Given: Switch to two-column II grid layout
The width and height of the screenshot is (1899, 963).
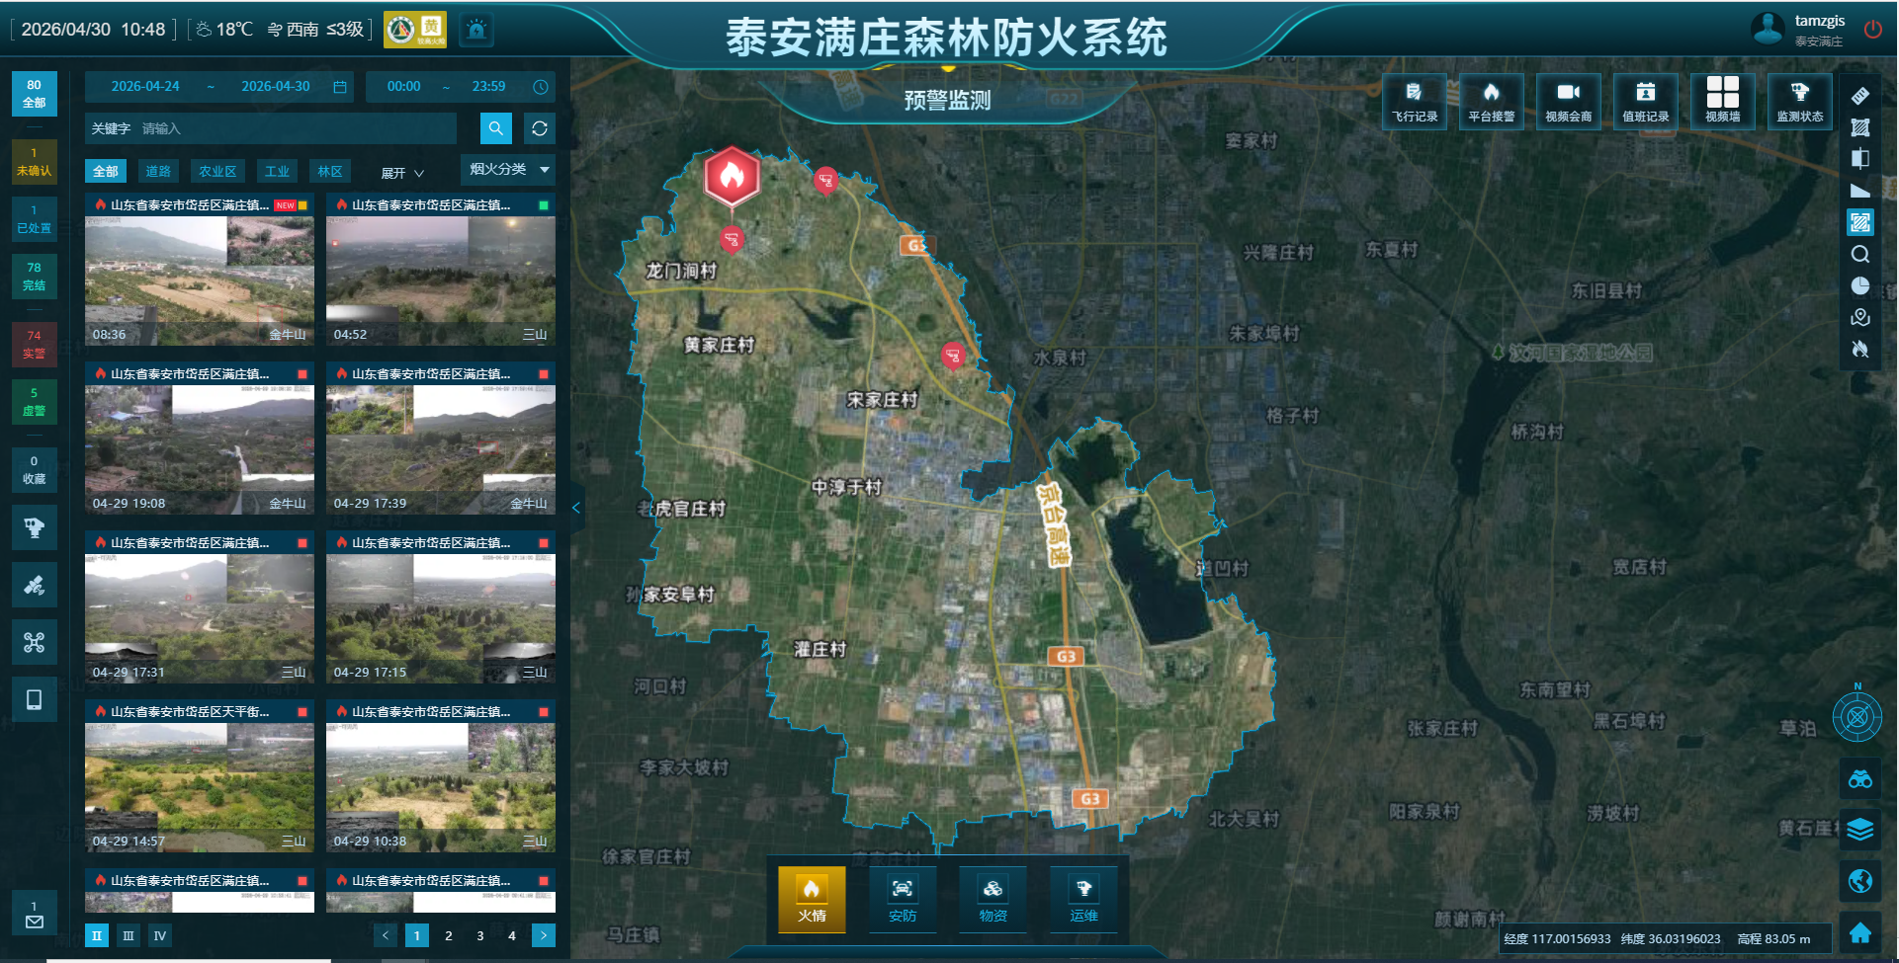Looking at the screenshot, I should point(97,935).
